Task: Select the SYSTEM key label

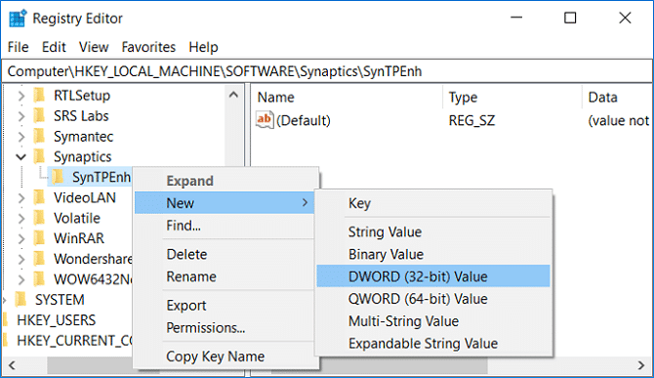Action: [x=60, y=300]
